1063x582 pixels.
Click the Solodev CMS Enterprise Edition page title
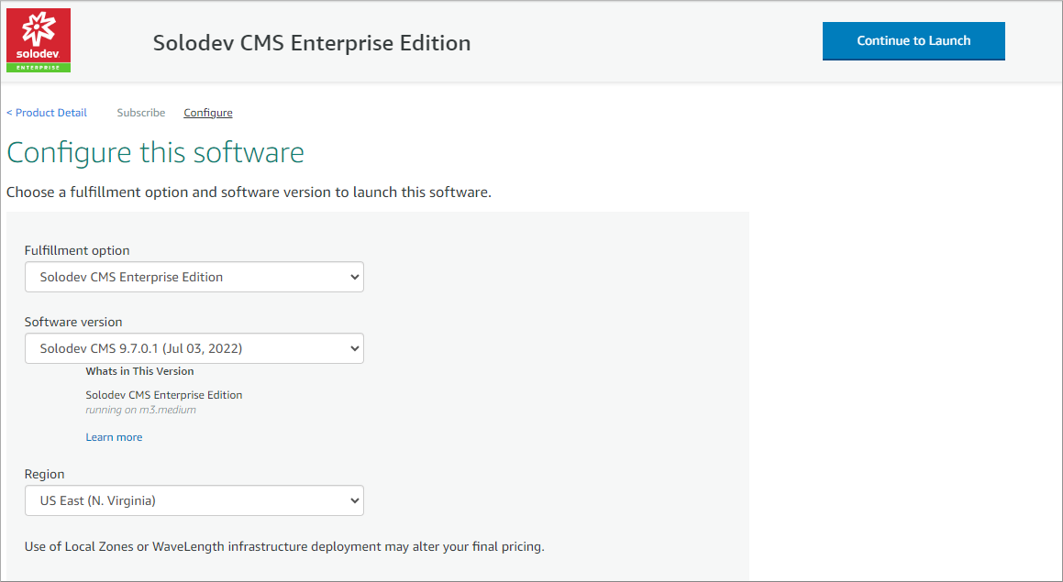coord(312,43)
